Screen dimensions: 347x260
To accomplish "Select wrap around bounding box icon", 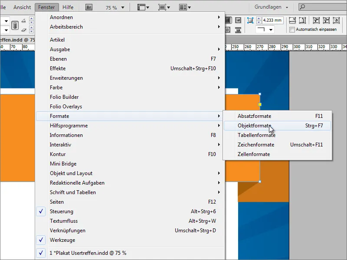I will tap(238, 20).
